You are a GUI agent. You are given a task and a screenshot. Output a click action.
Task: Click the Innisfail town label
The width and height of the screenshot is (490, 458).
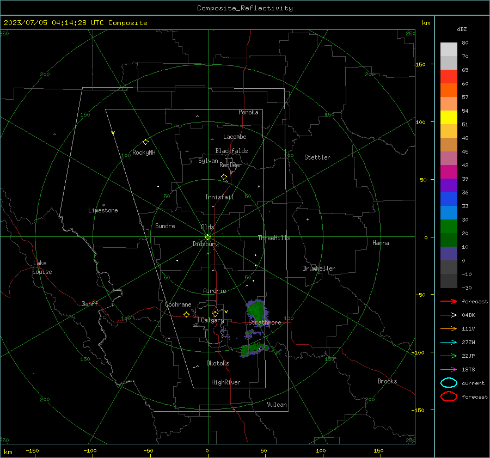coord(219,197)
